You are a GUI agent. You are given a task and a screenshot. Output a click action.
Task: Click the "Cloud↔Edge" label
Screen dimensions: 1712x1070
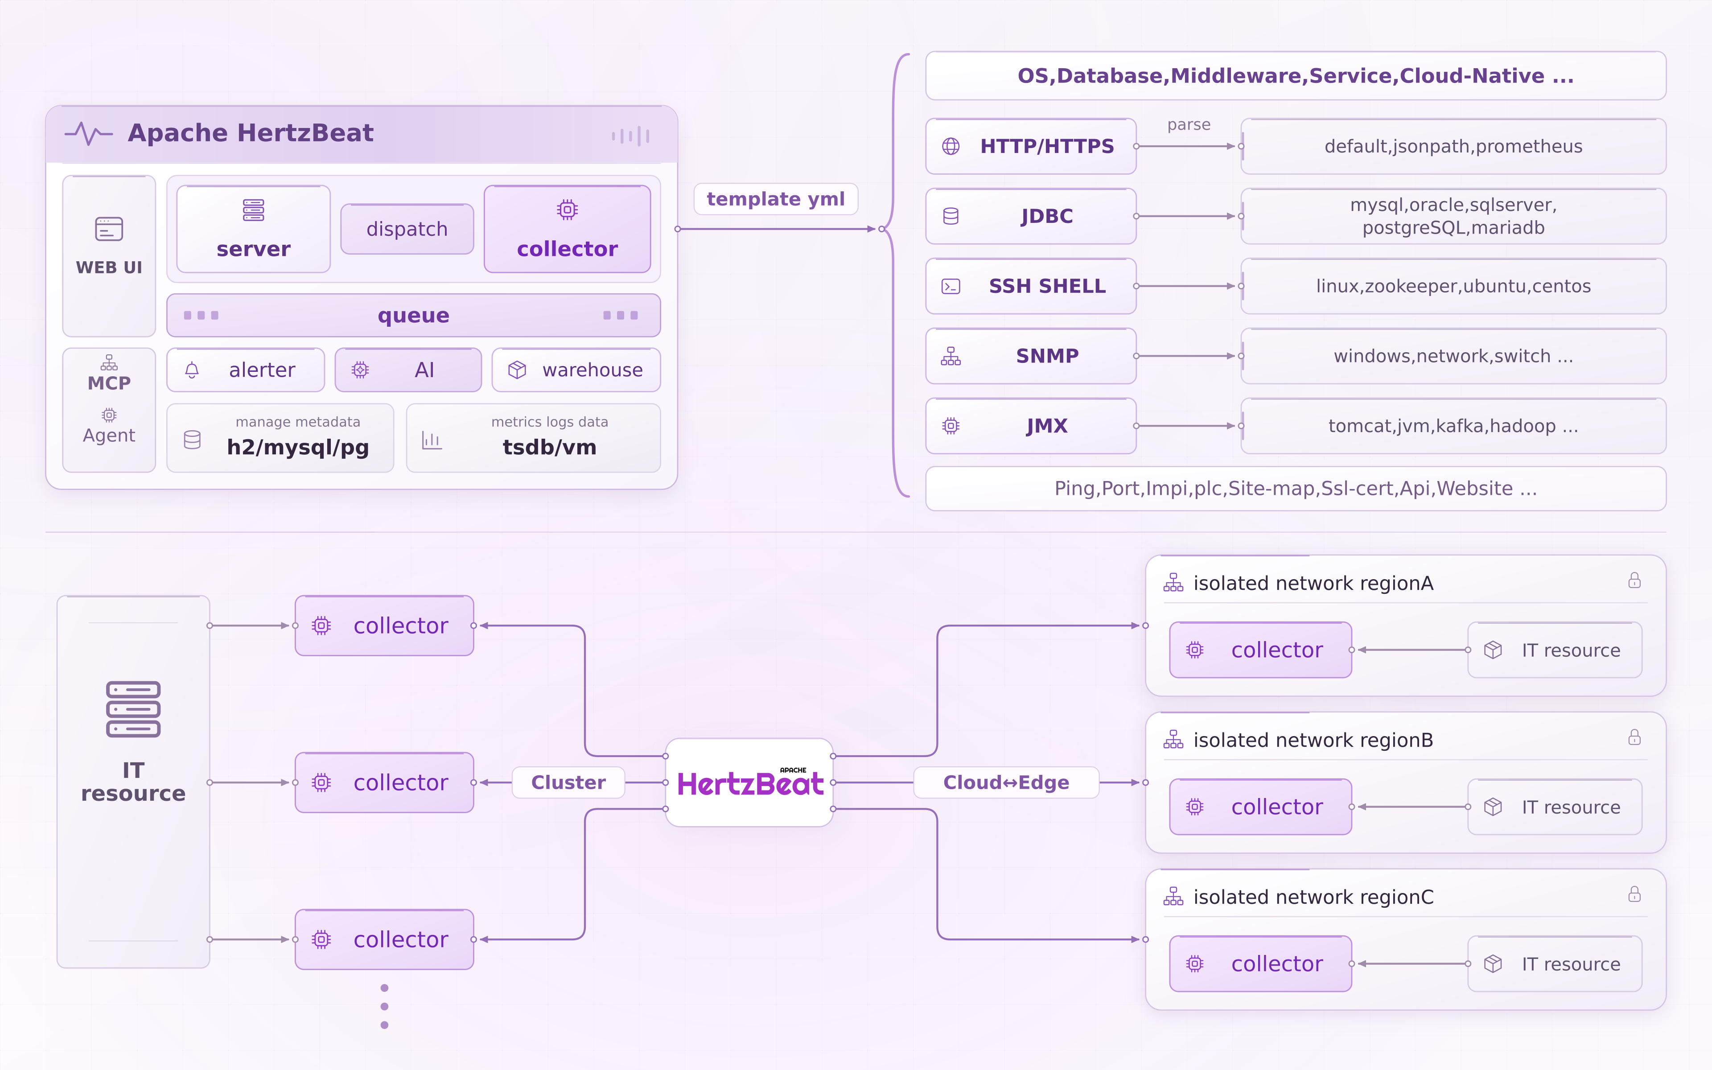click(1006, 782)
